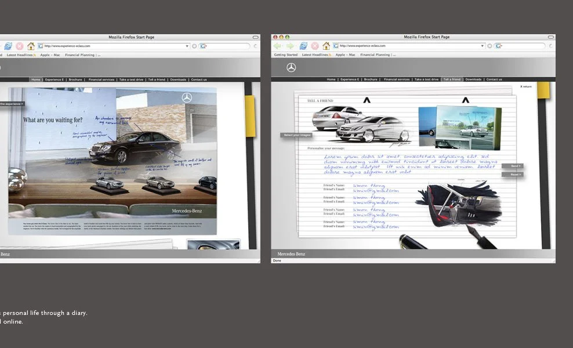Click the Reset button on the Tell a Friend page
This screenshot has height=348, width=573.
coord(513,175)
